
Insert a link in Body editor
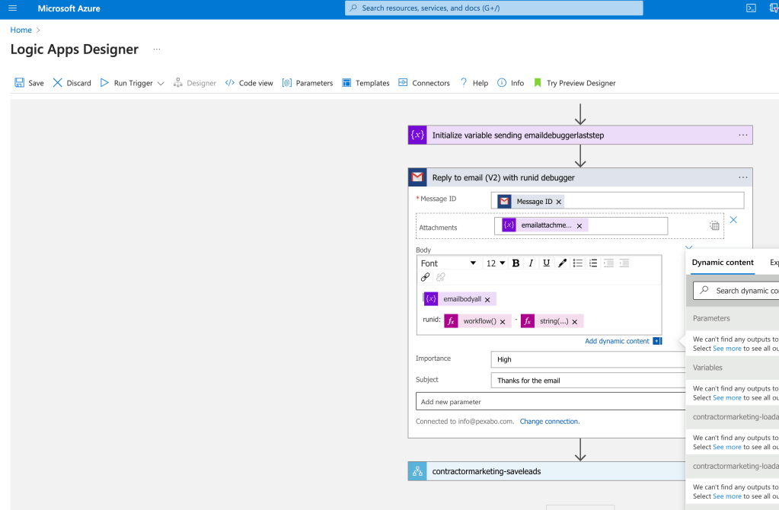coord(425,277)
